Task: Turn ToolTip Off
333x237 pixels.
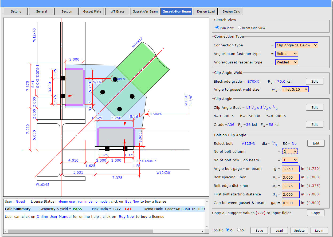Action: point(239,230)
